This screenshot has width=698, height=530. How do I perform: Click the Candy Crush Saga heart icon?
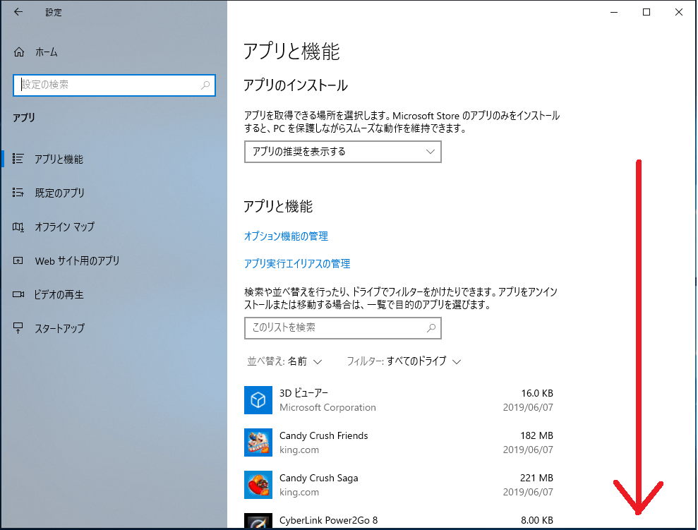click(258, 485)
